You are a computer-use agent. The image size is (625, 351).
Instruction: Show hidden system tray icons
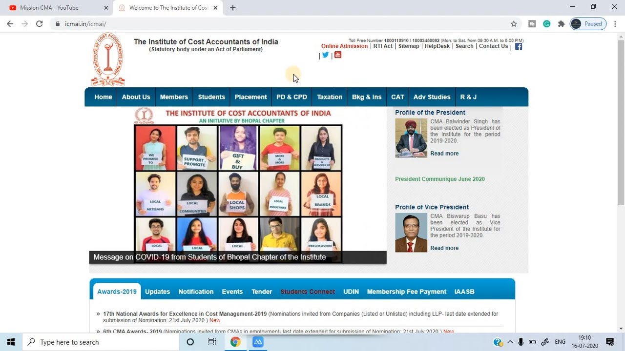(x=510, y=342)
